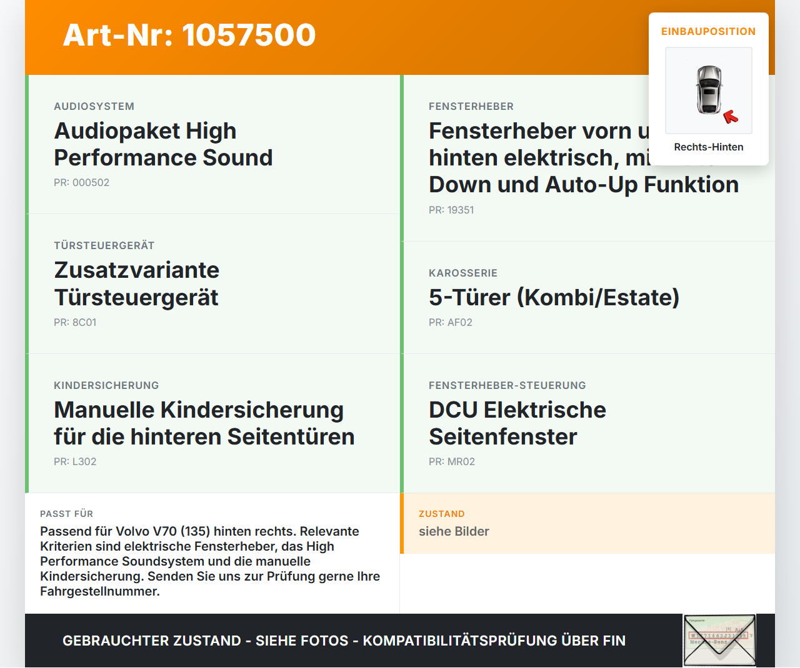Click PR: AF02 code
This screenshot has width=800, height=668.
[451, 322]
